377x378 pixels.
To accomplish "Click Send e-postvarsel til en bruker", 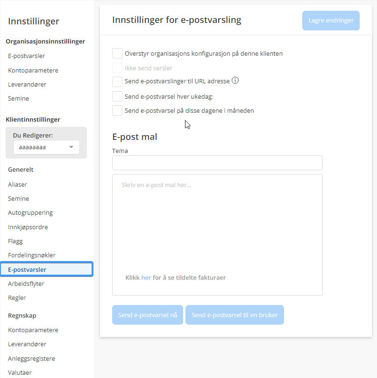I will [235, 315].
